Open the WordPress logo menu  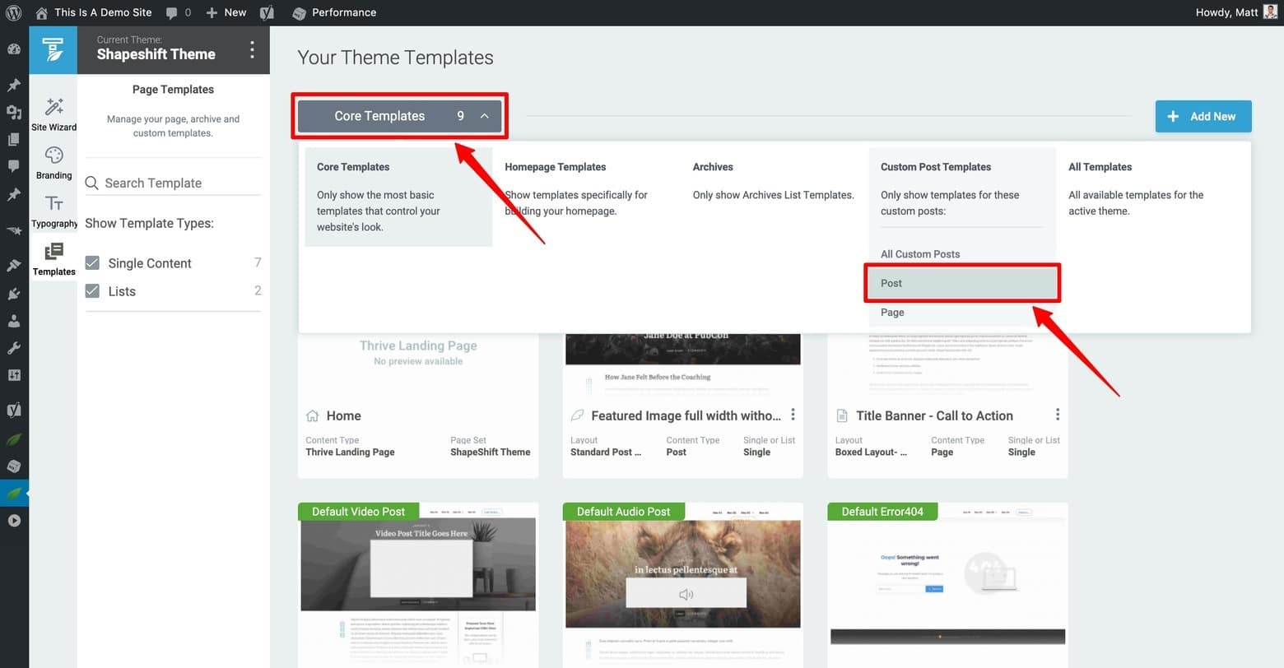tap(13, 12)
